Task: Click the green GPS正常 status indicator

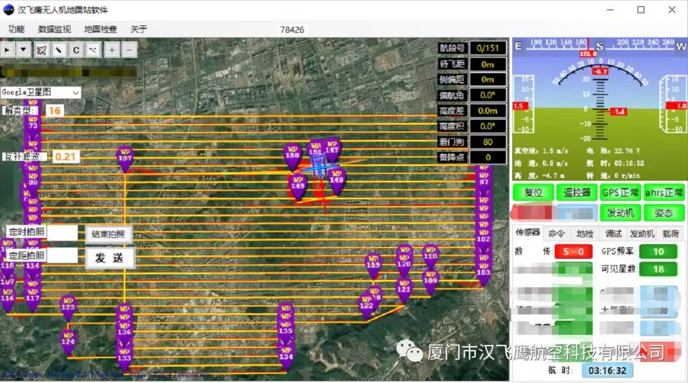Action: pos(619,191)
